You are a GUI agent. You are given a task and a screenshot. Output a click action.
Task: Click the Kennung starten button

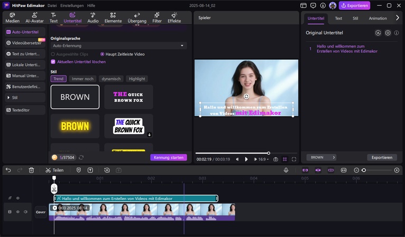click(169, 157)
